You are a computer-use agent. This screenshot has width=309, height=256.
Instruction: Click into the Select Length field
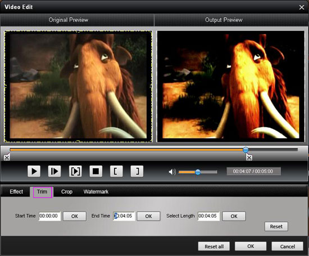[x=208, y=216]
